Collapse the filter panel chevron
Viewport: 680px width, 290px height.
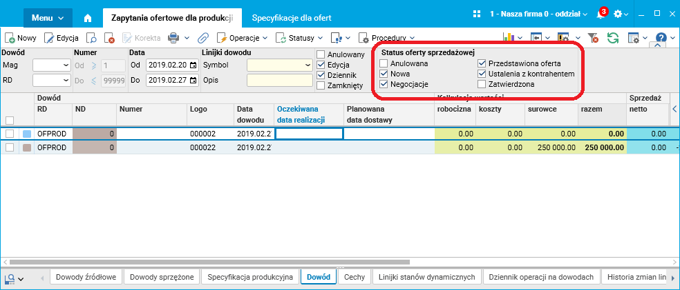[x=658, y=45]
